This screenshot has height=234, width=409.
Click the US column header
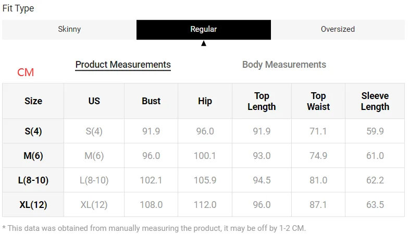coord(94,101)
